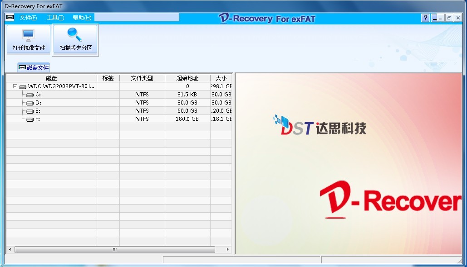The height and width of the screenshot is (267, 467).
Task: Click the 文件类型 column header
Action: click(x=142, y=78)
